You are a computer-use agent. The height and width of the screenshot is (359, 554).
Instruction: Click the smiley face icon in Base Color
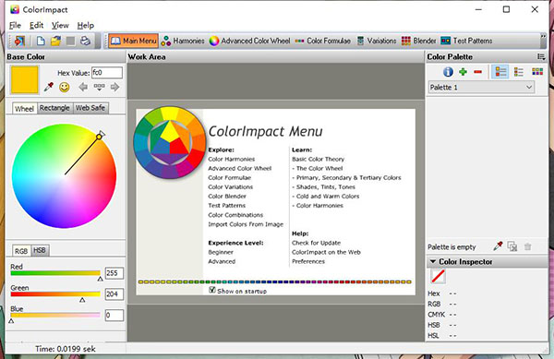(65, 87)
